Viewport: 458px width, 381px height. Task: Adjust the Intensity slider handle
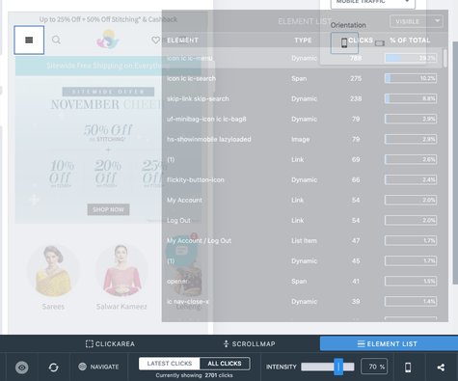pos(338,367)
